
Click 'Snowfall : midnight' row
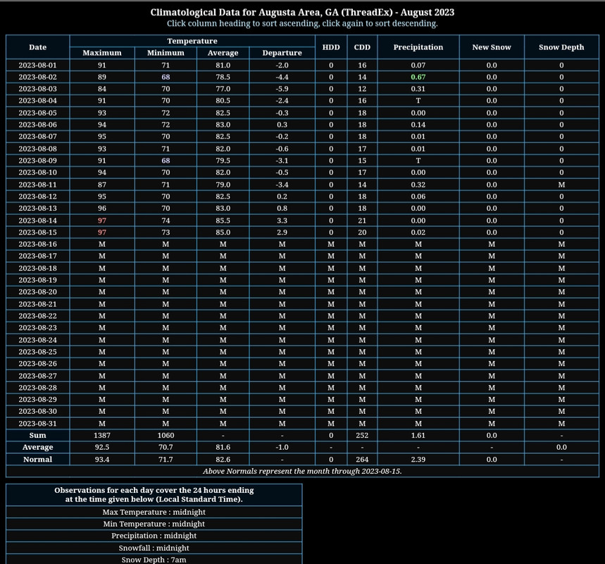click(154, 548)
